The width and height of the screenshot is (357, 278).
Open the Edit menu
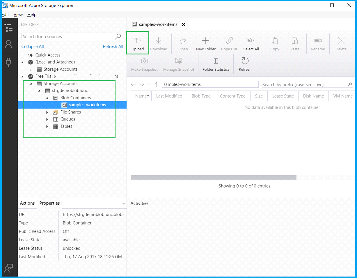(5, 15)
